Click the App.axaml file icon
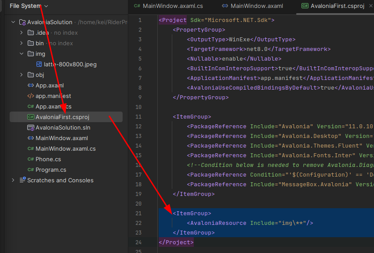 coord(30,86)
